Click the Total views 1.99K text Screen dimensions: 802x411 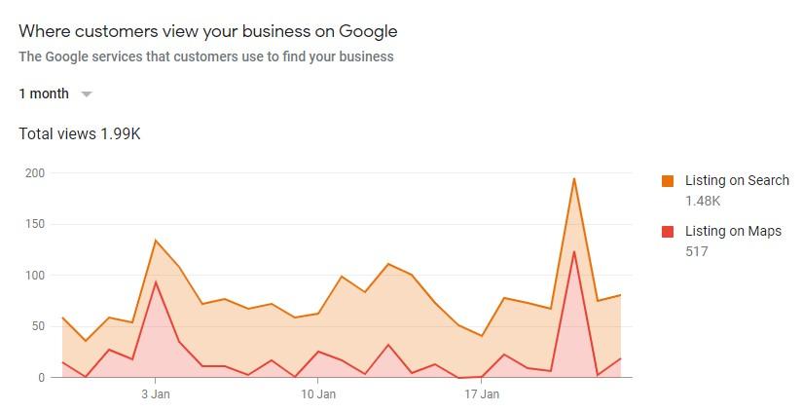80,133
